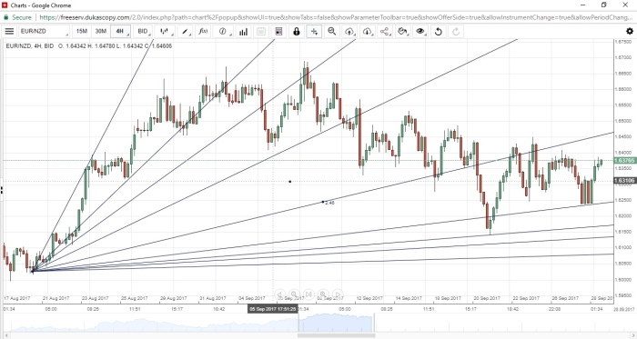The height and width of the screenshot is (339, 637).
Task: Toggle the padlock chart lock
Action: tap(297, 31)
